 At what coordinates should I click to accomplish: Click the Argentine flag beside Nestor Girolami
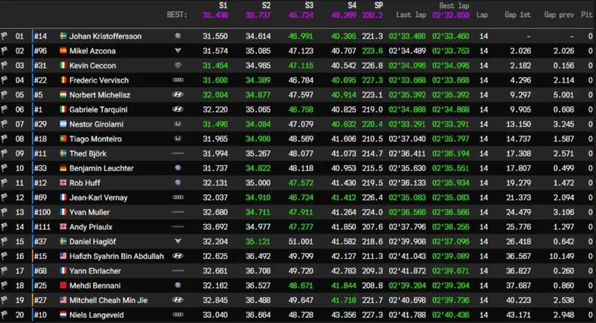coord(63,124)
